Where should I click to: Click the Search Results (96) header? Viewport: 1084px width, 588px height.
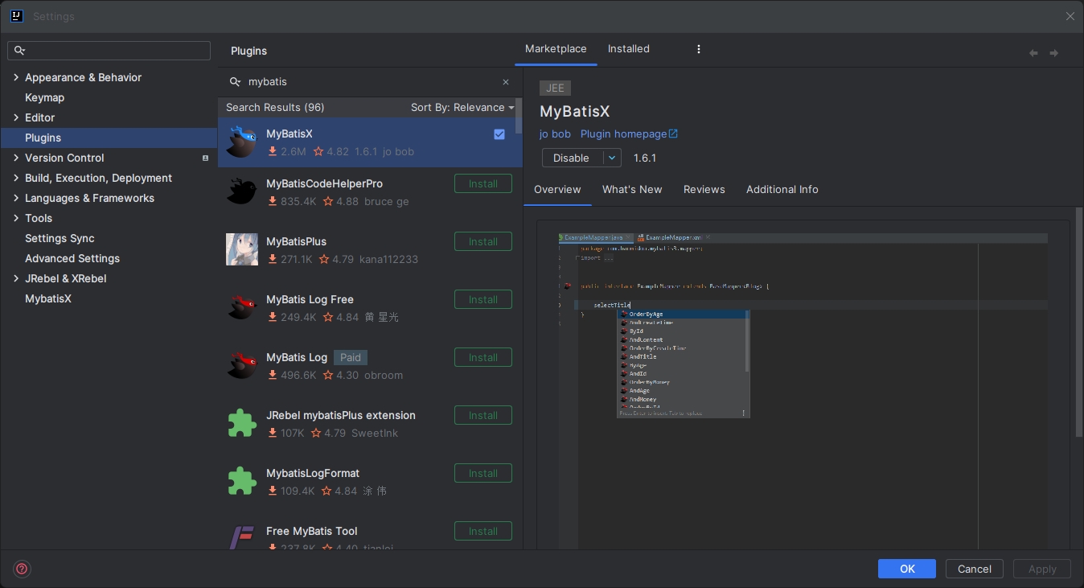pyautogui.click(x=275, y=108)
